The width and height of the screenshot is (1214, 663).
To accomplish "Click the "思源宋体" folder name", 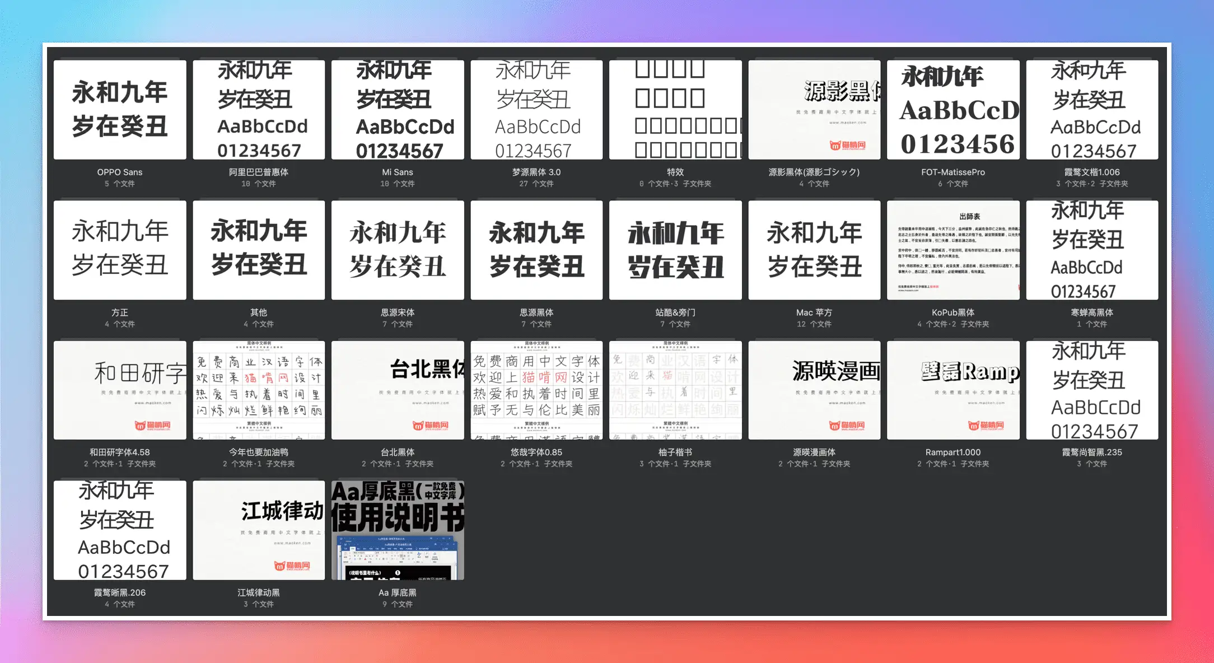I will pyautogui.click(x=398, y=312).
